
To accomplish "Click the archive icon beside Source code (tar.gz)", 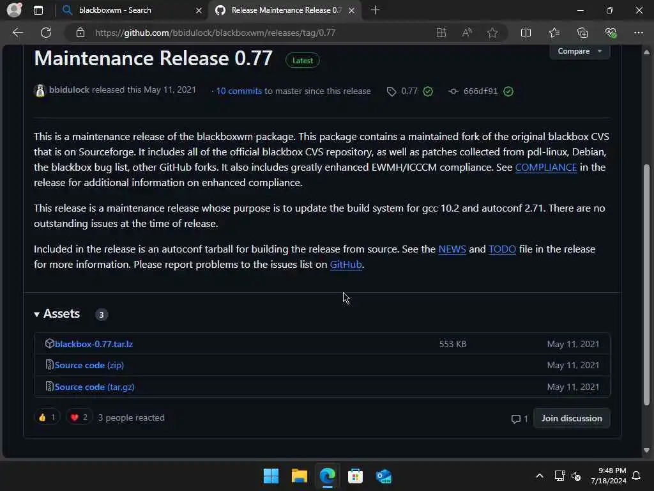I will (50, 387).
